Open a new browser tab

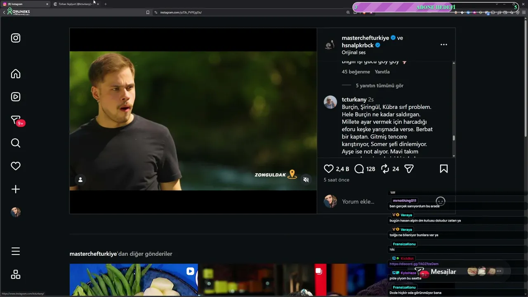[106, 4]
